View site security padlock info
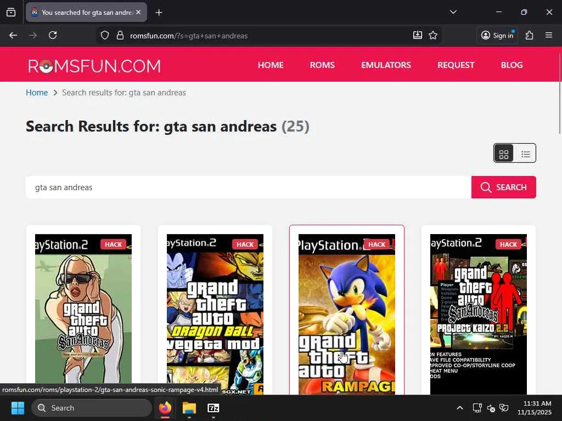This screenshot has height=421, width=562. click(x=120, y=36)
